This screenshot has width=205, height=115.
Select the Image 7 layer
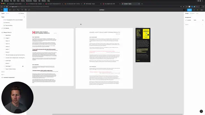click(7, 38)
